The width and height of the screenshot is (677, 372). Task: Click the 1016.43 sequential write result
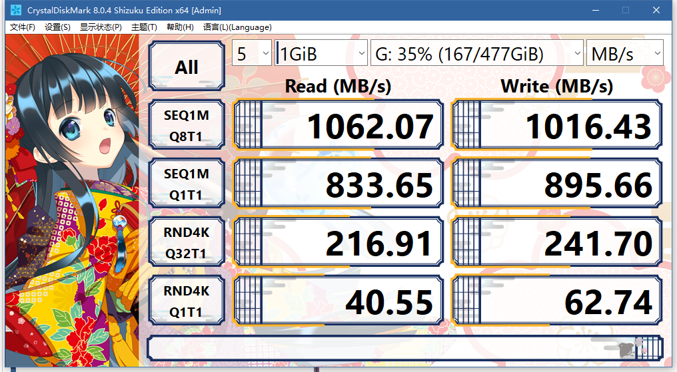pos(556,125)
